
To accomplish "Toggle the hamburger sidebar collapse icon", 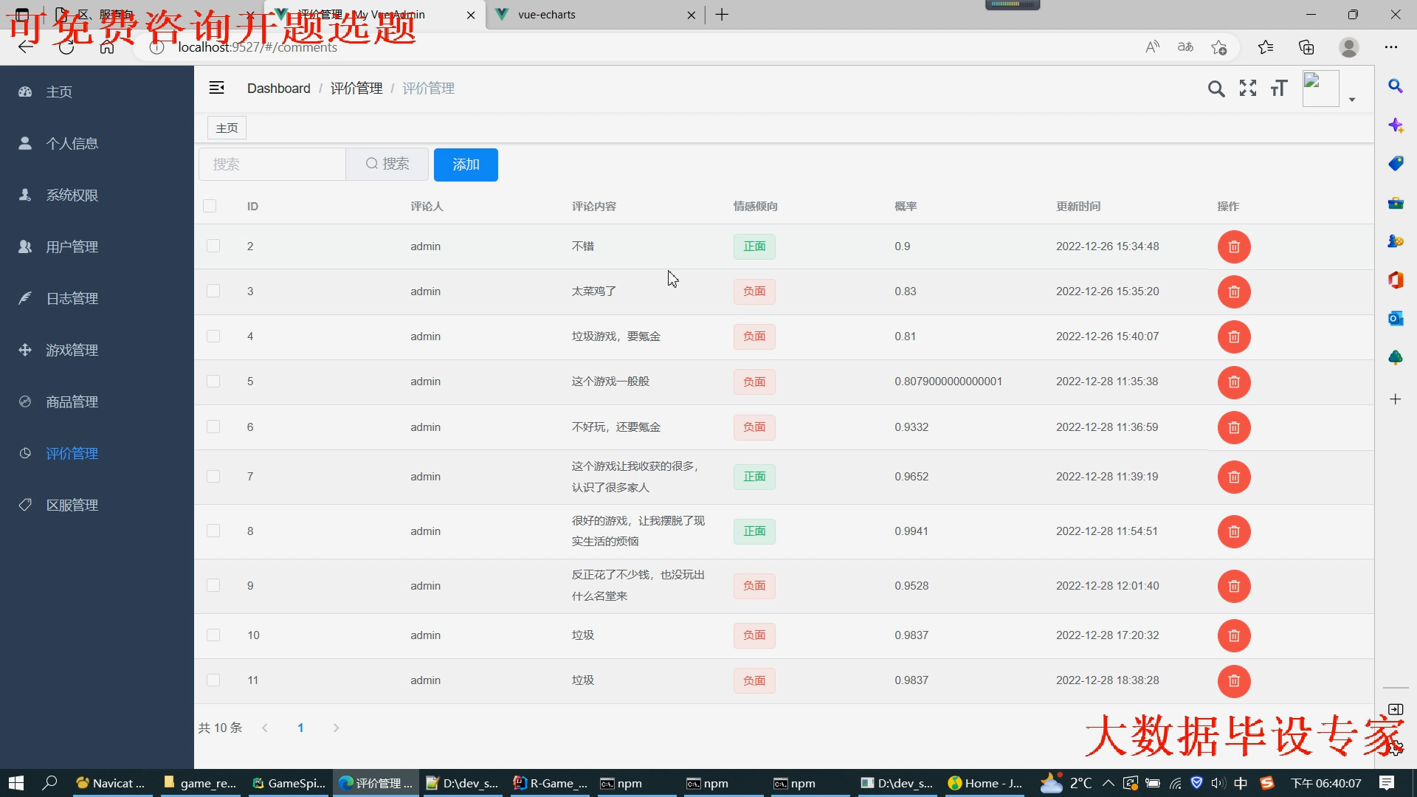I will [x=216, y=88].
